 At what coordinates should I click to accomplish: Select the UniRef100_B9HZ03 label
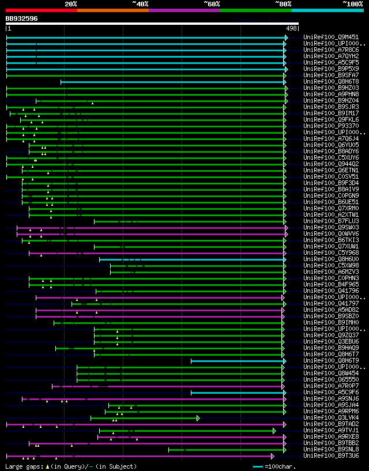pyautogui.click(x=331, y=88)
